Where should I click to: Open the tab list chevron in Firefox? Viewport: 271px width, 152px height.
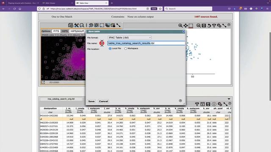click(x=268, y=3)
